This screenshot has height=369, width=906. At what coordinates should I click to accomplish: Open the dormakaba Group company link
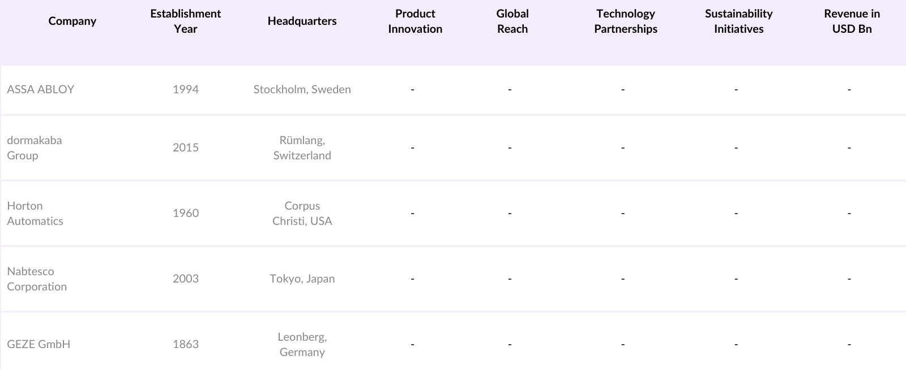point(35,147)
